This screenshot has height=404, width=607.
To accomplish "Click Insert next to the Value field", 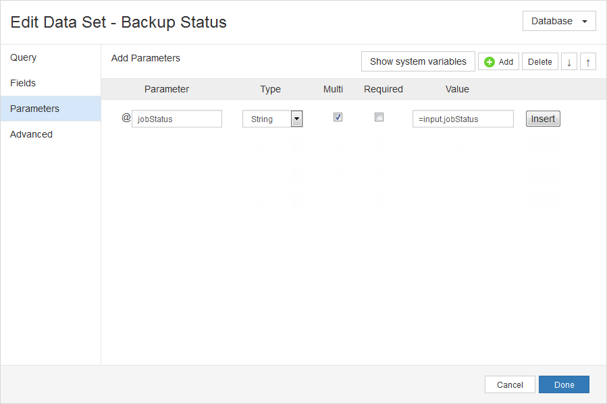I will coord(543,118).
